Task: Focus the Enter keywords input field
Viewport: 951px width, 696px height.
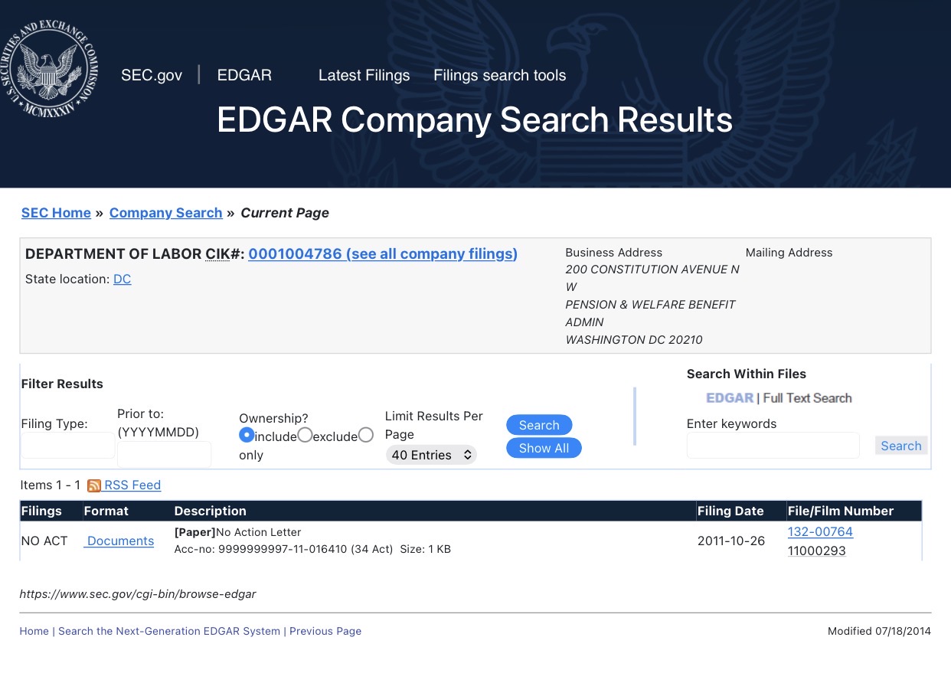Action: coord(773,446)
